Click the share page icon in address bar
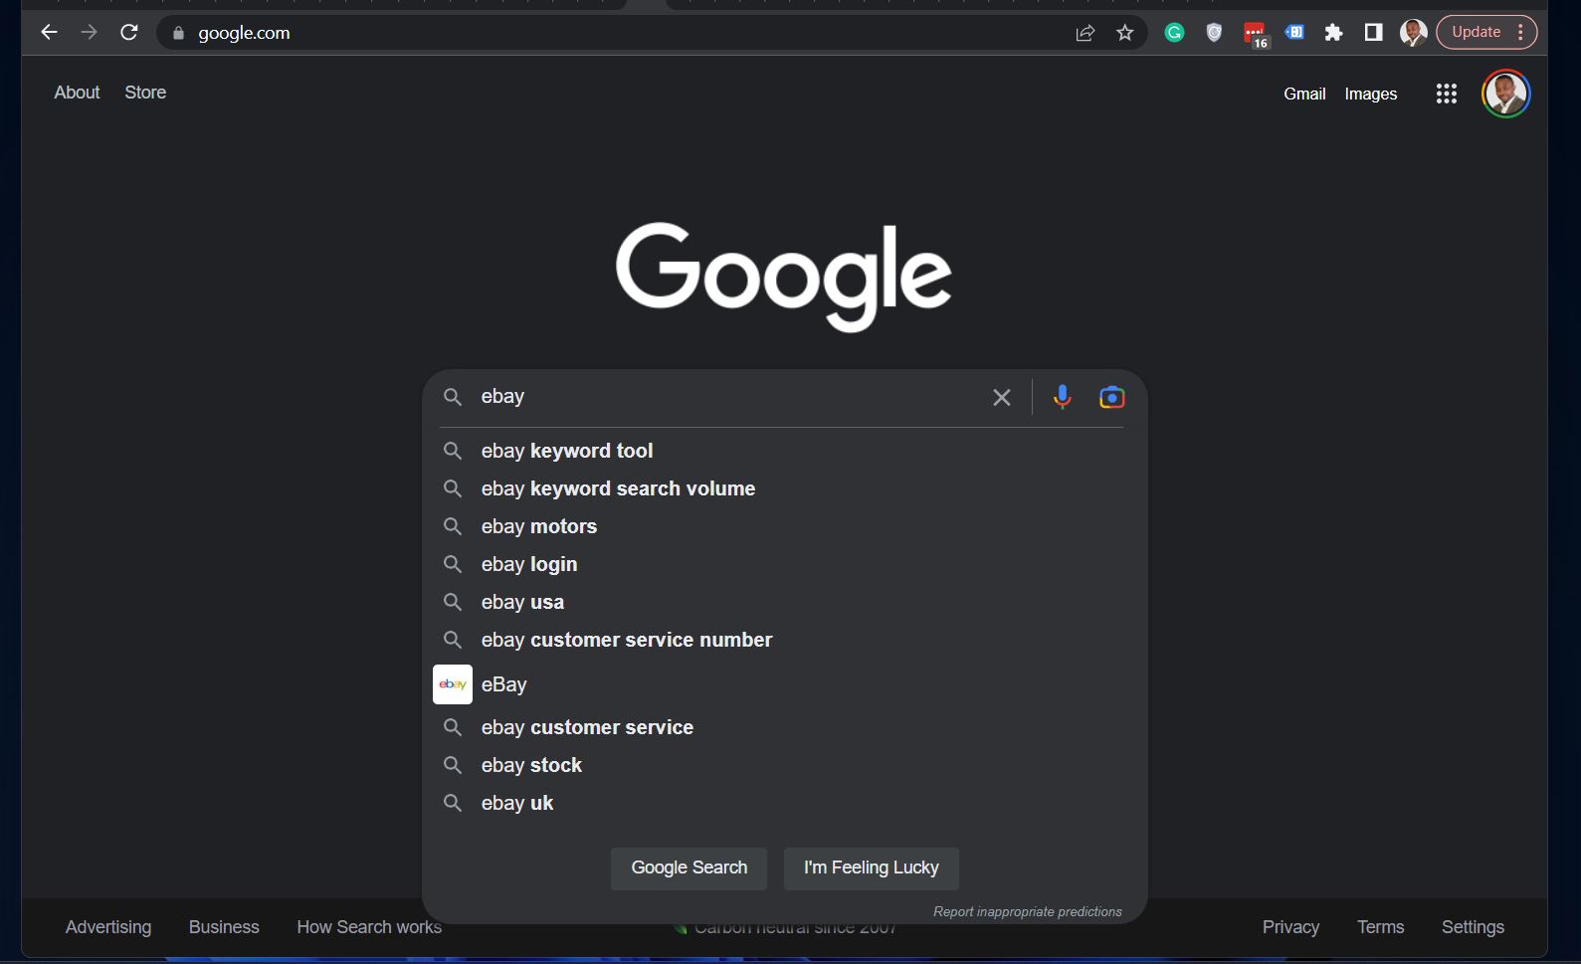 tap(1086, 33)
